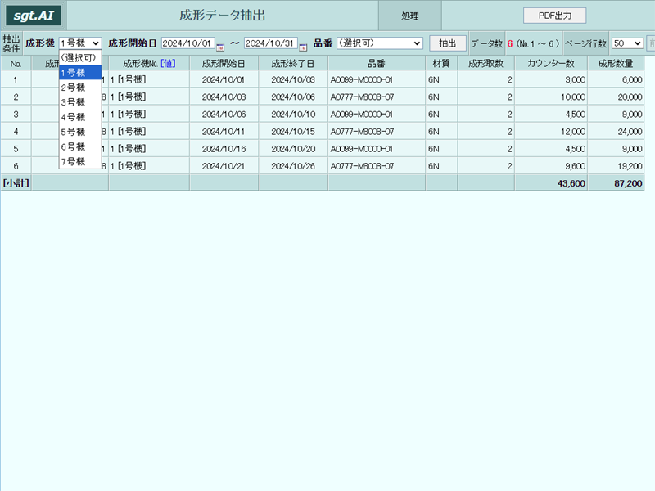The height and width of the screenshot is (491, 655).
Task: Open the 処理 menu
Action: pos(410,16)
